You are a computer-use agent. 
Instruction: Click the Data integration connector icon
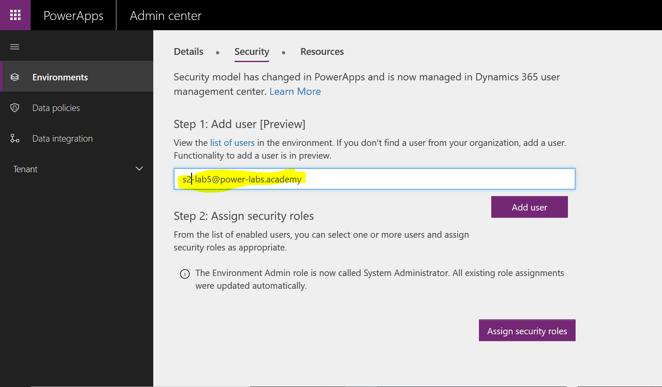15,138
